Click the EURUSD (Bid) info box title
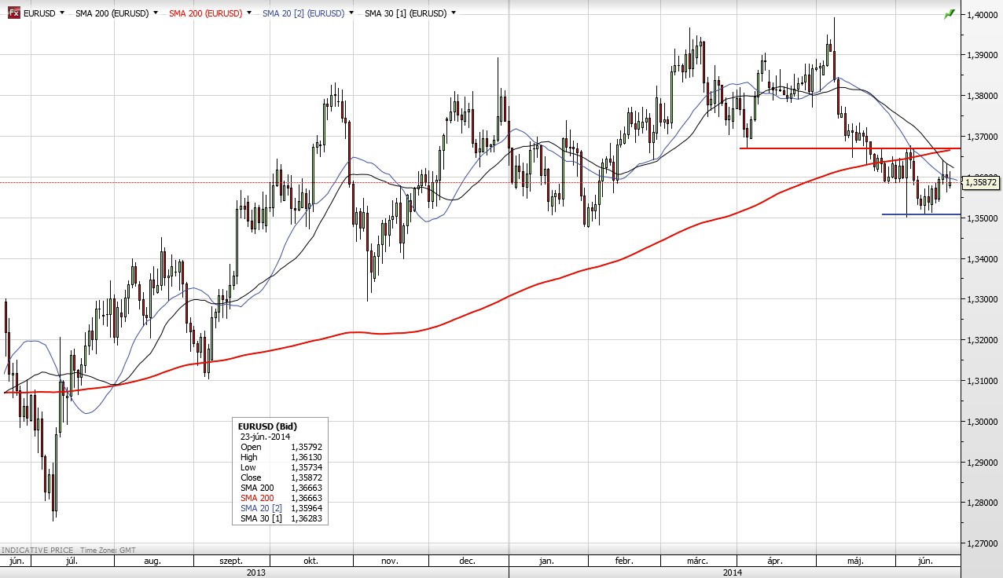 (x=269, y=426)
